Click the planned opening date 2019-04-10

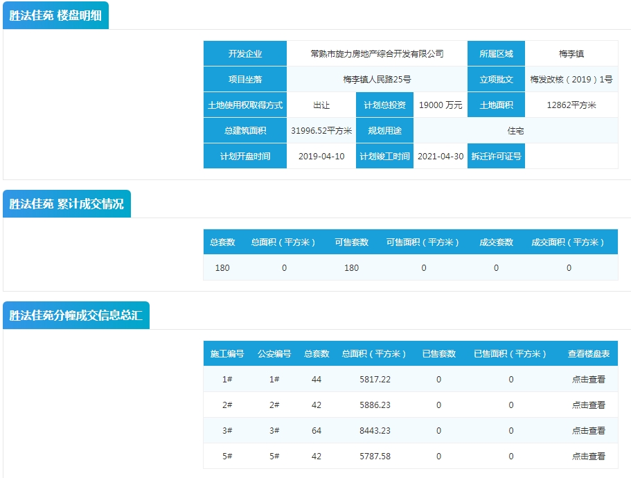coord(321,156)
